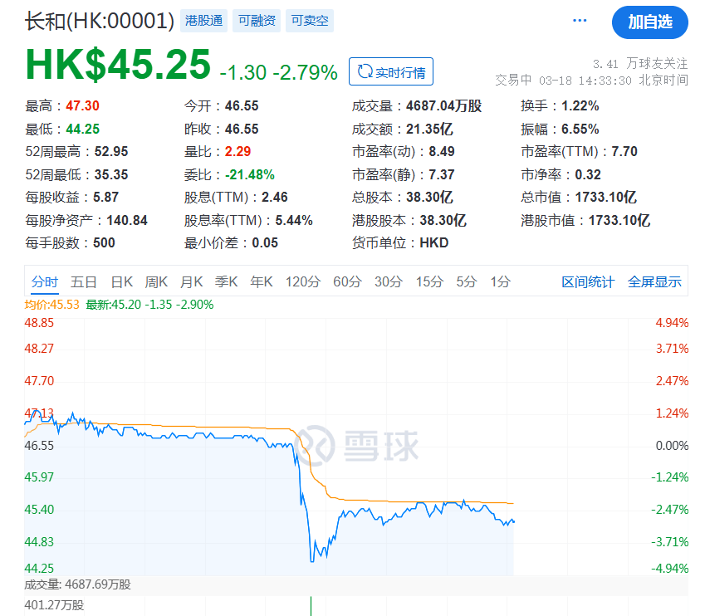
Task: Click the 可融资 tag
Action: [x=257, y=21]
